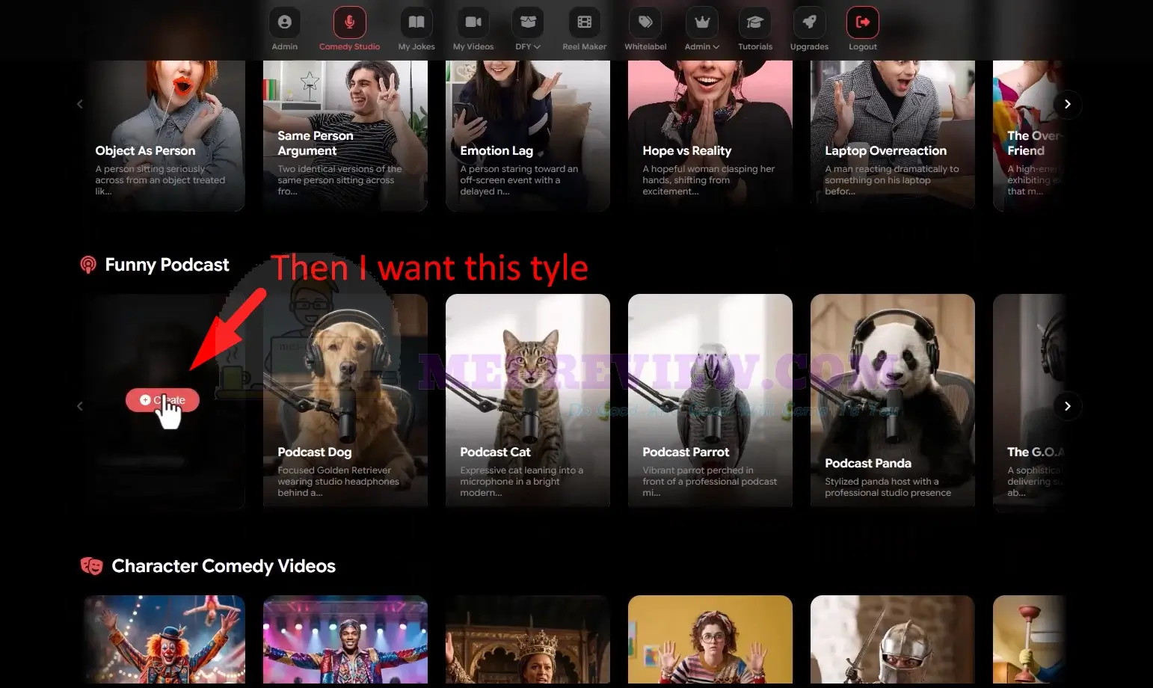Click the Character Comedy Videos masks icon
Viewport: 1153px width, 688px height.
pos(91,566)
